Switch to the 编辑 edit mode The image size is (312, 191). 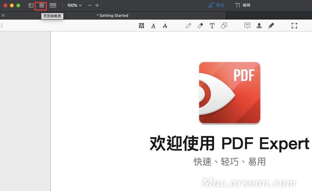[243, 5]
